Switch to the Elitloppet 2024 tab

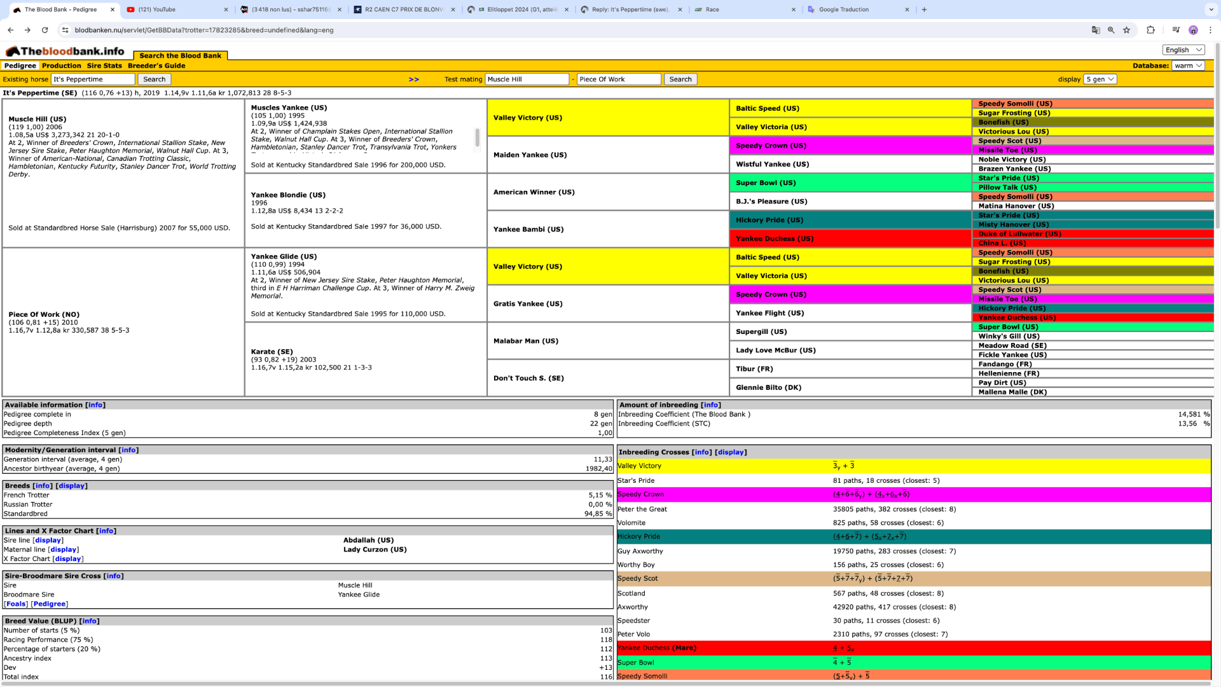(517, 10)
